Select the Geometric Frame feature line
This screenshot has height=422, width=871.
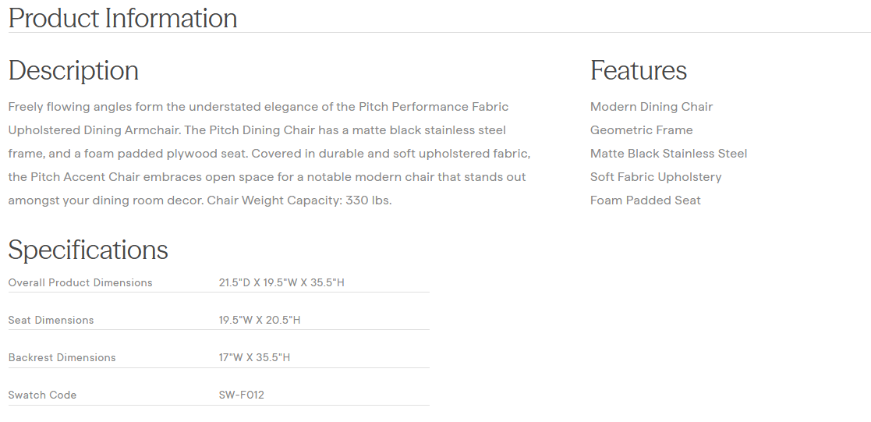[641, 130]
